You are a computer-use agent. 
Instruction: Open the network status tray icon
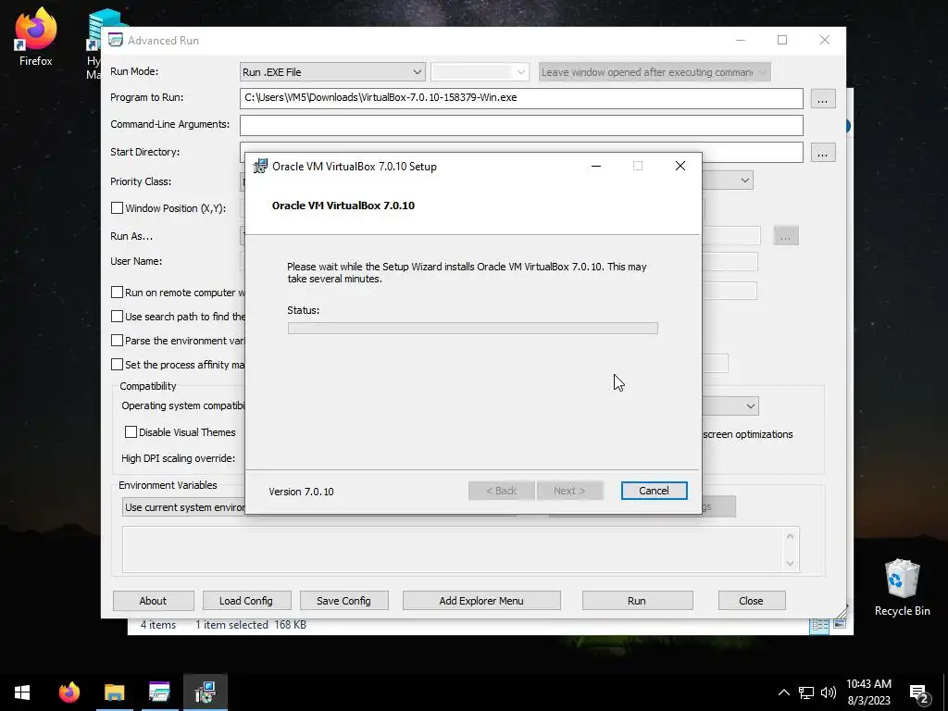tap(806, 692)
